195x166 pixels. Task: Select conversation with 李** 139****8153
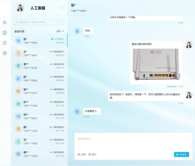[x=39, y=66]
